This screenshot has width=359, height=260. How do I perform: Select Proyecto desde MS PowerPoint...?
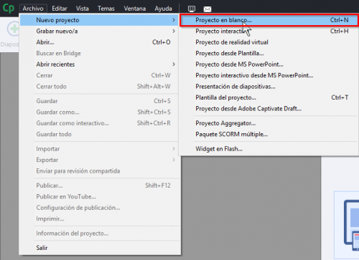pos(269,64)
